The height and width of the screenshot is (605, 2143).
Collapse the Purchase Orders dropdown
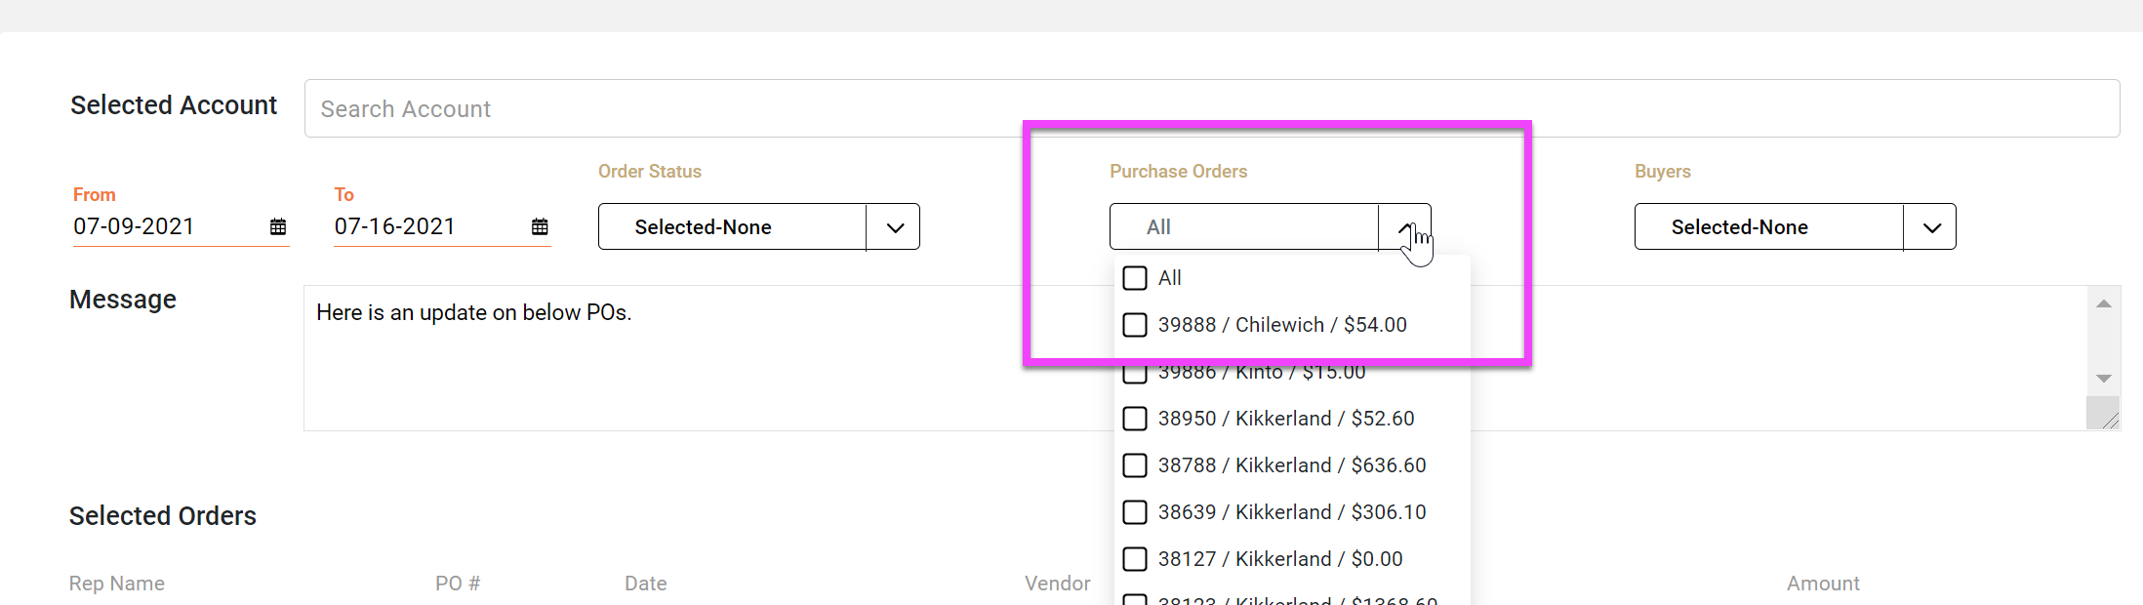(1404, 227)
